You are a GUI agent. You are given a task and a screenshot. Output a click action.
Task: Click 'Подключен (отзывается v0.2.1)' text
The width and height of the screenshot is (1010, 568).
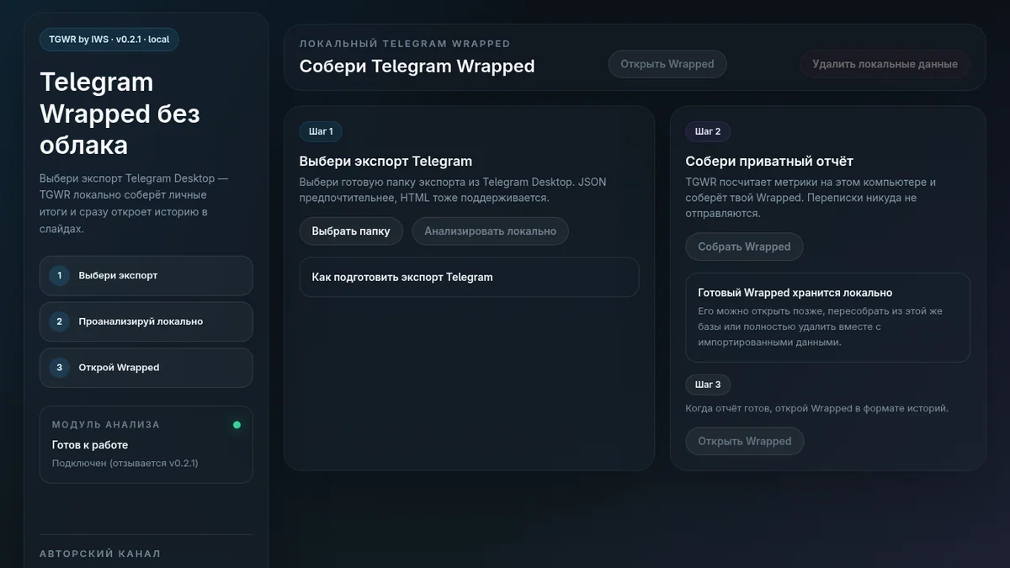(x=125, y=463)
